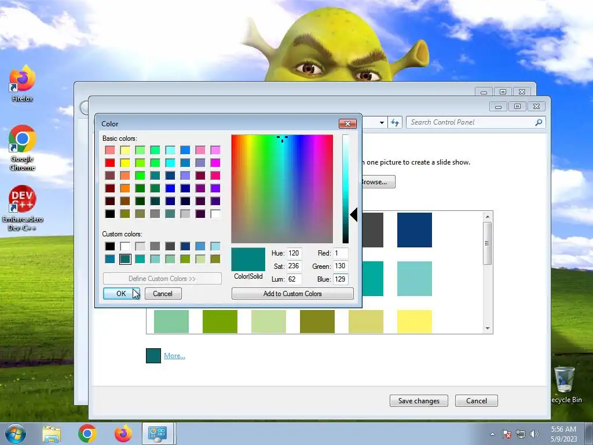Select the black custom color swatch
The image size is (593, 445).
110,246
